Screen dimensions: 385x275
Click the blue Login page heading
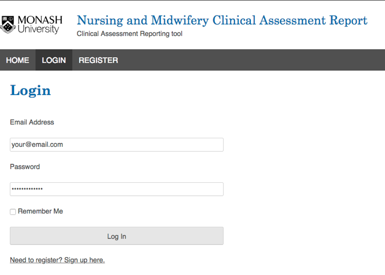31,91
